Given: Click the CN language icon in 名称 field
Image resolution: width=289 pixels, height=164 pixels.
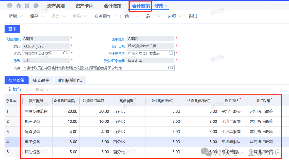Looking at the screenshot, I should (x=66, y=53).
